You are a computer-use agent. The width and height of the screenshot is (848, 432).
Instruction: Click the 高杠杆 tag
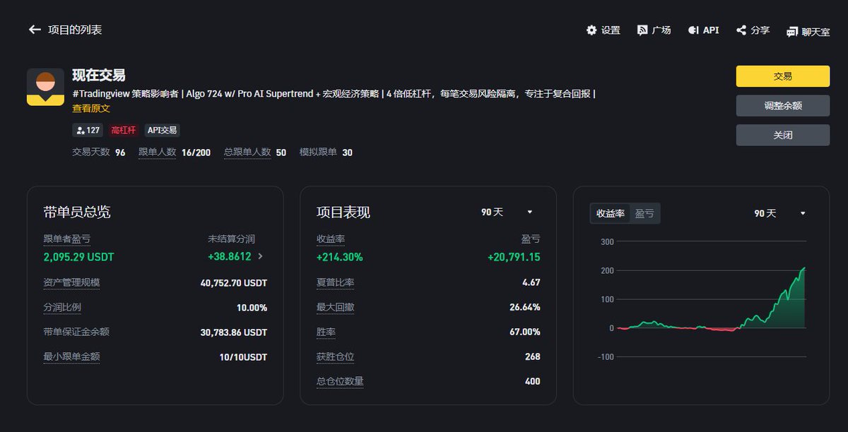pyautogui.click(x=123, y=131)
